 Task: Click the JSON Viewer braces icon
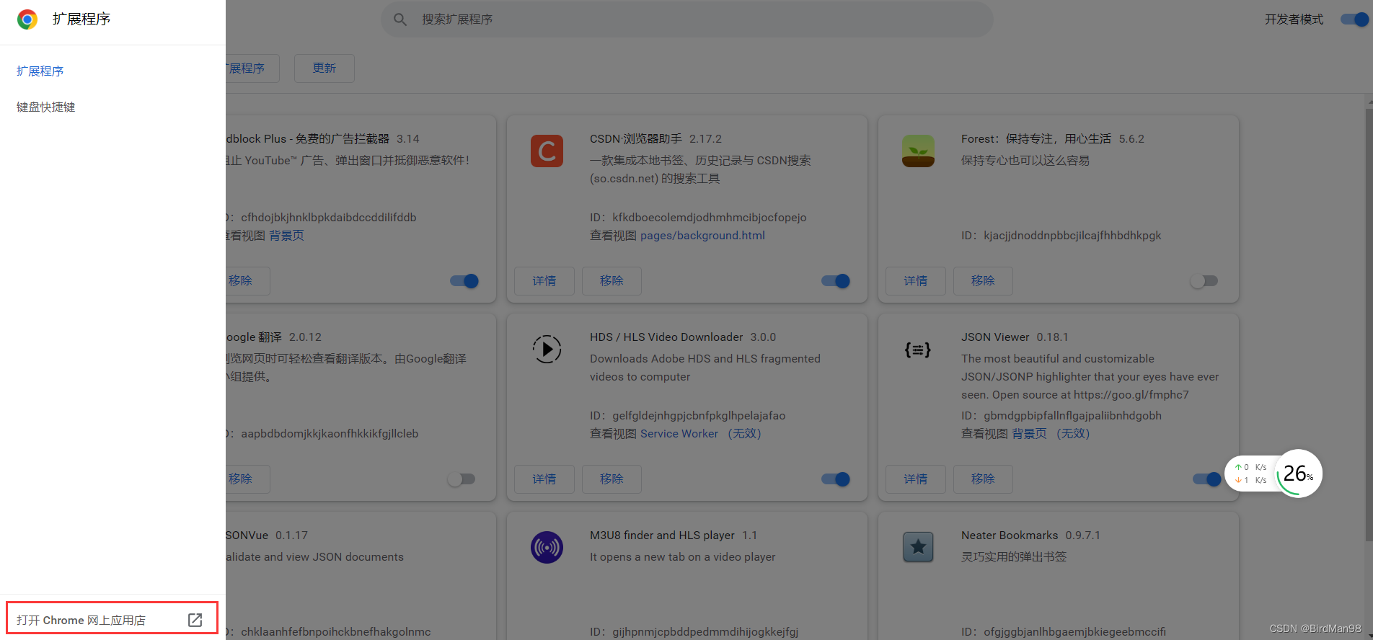pyautogui.click(x=918, y=350)
